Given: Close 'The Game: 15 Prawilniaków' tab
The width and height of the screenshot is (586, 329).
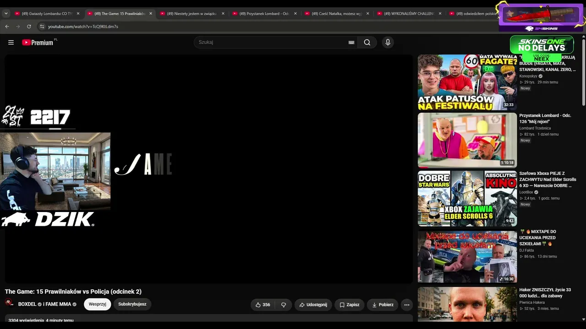Looking at the screenshot, I should point(151,14).
